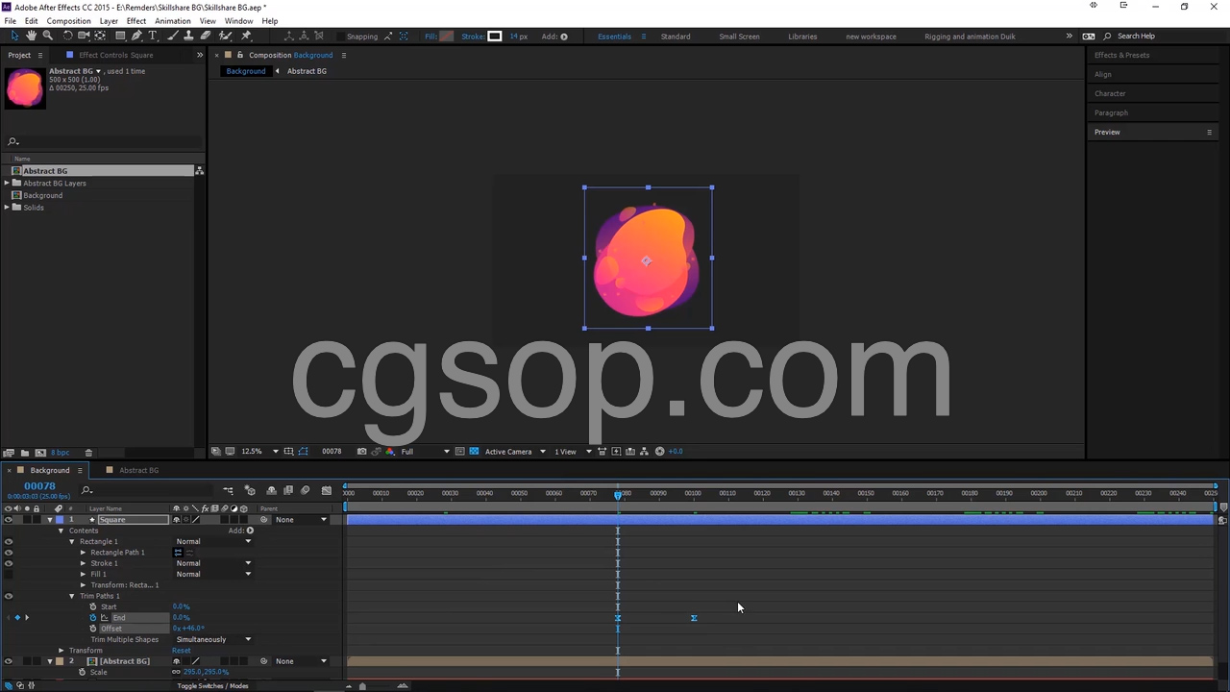
Task: Select the Eraser tool
Action: 206,36
